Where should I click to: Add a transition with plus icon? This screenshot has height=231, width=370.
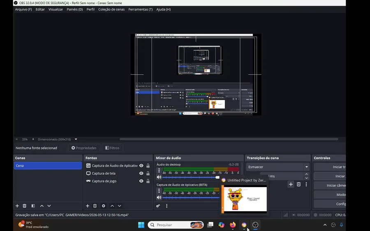[x=291, y=184]
